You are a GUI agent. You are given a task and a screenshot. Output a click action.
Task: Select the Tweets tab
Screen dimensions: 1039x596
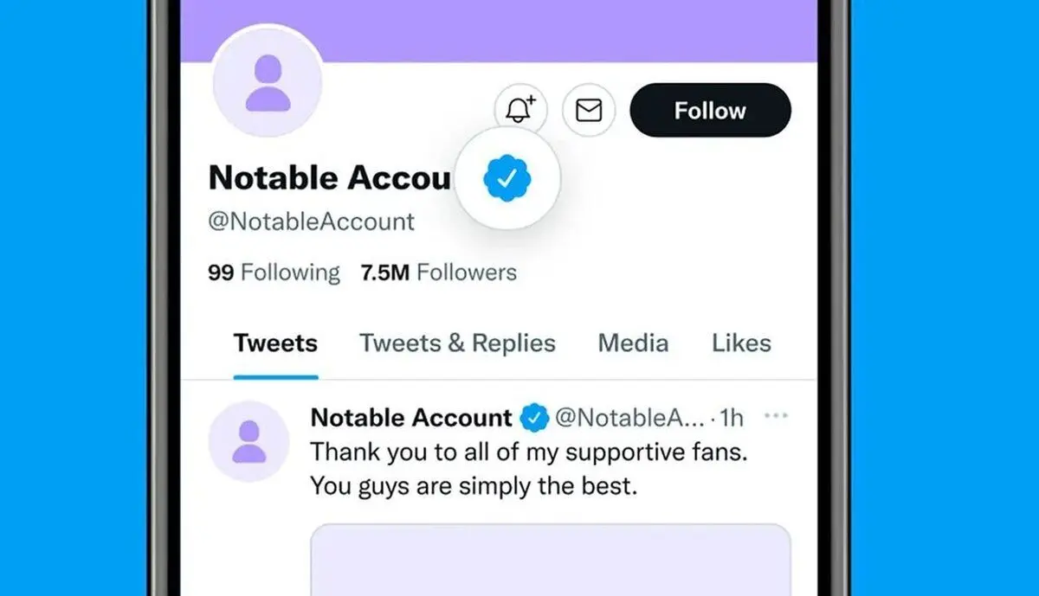[275, 343]
